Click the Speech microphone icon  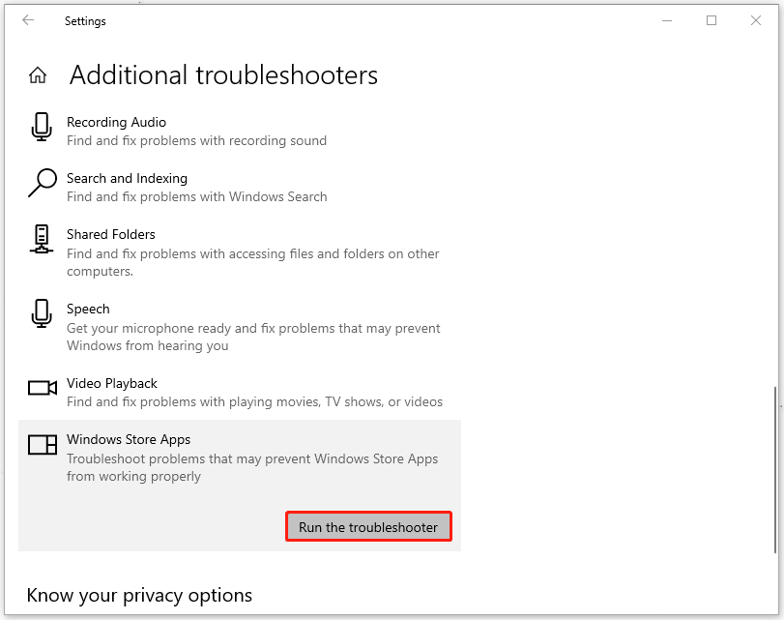[x=41, y=314]
